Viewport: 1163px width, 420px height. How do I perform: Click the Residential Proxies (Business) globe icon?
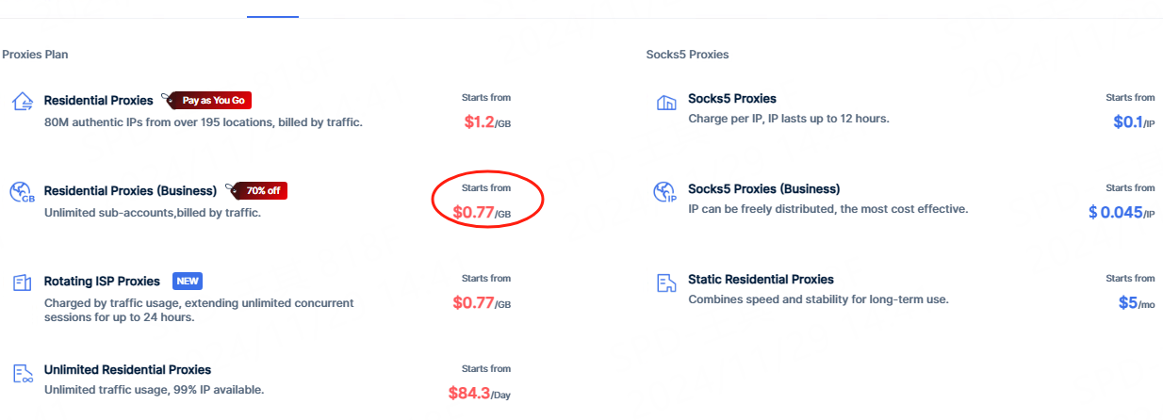click(x=22, y=192)
